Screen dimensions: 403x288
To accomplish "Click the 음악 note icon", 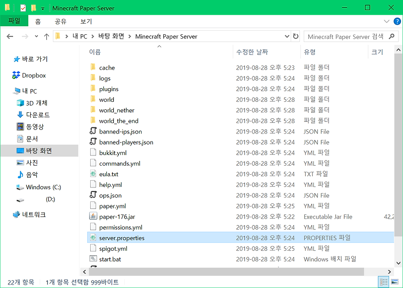I will click(20, 174).
